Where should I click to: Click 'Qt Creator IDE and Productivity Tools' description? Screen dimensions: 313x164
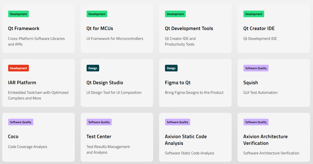pyautogui.click(x=180, y=42)
